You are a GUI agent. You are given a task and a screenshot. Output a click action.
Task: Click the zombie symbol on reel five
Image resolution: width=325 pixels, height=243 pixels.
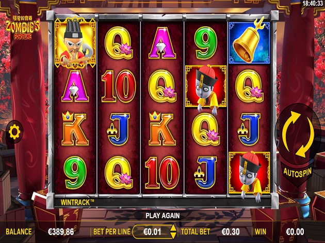[x=249, y=175]
